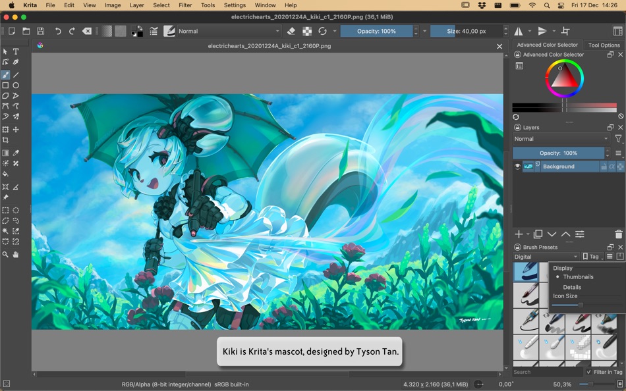626x391 pixels.
Task: Hide the Background layer eye icon
Action: [518, 167]
